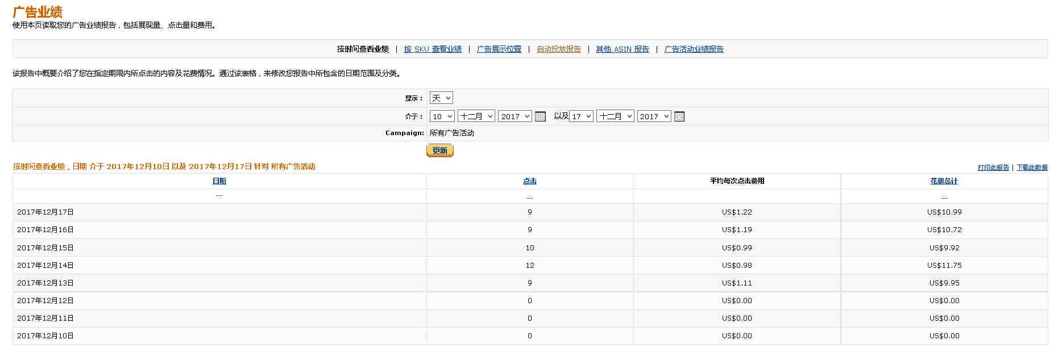Open the 自动投放报告 link
The height and width of the screenshot is (361, 1054).
point(559,49)
